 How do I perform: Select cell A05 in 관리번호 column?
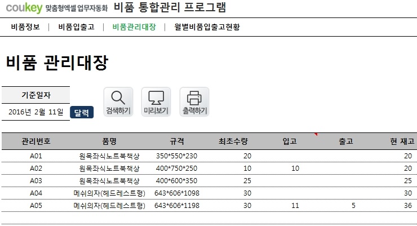tap(36, 206)
